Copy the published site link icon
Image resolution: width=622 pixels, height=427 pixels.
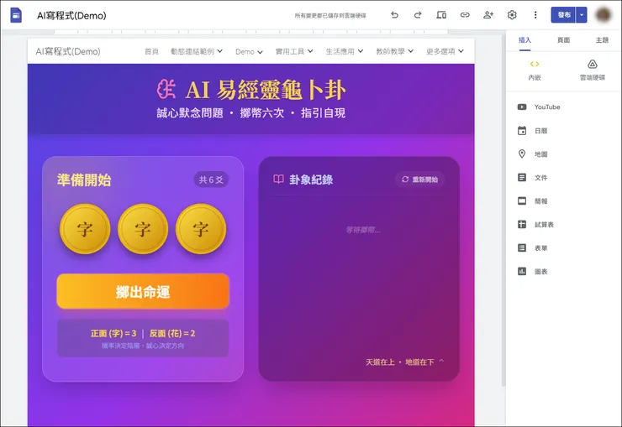[x=465, y=15]
